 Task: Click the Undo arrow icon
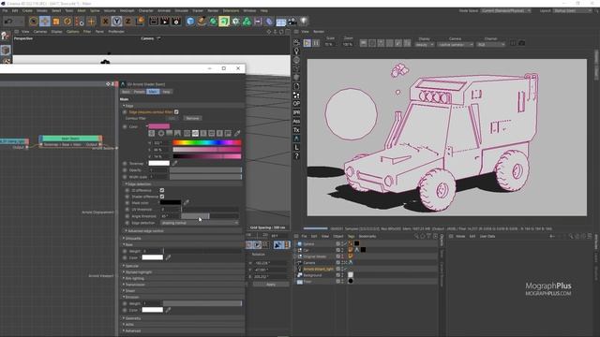(8, 22)
